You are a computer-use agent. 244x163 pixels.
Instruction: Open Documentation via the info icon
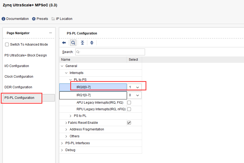tap(3, 19)
